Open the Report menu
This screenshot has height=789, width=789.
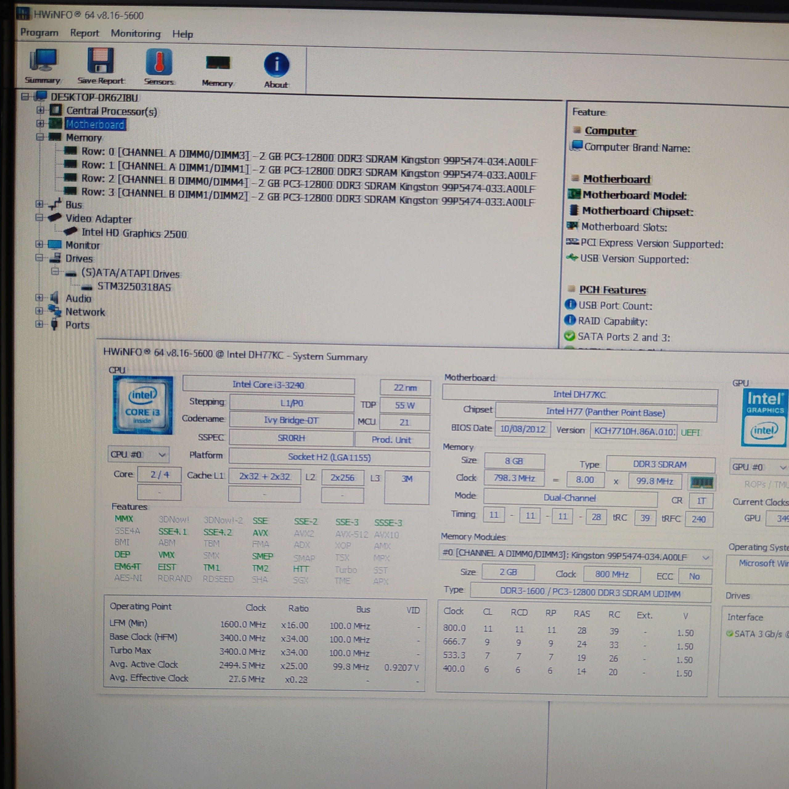[84, 33]
